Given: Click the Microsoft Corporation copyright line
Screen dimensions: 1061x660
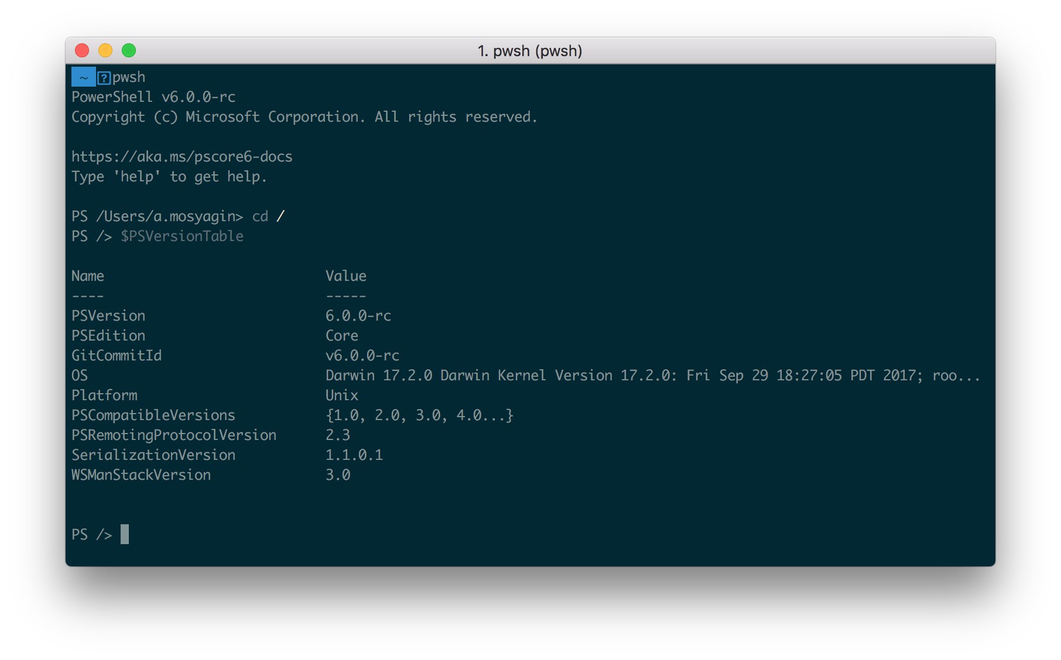Looking at the screenshot, I should pos(304,117).
